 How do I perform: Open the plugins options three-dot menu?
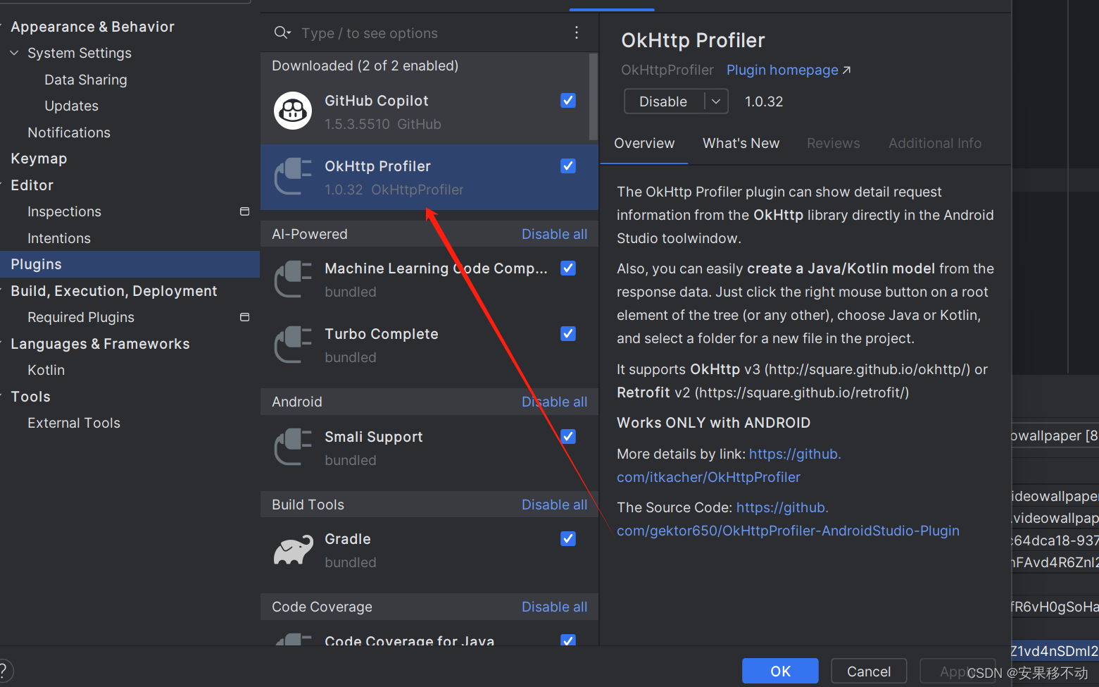577,32
